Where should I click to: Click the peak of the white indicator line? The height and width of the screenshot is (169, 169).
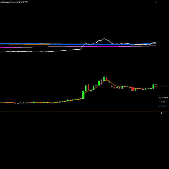(x=104, y=39)
